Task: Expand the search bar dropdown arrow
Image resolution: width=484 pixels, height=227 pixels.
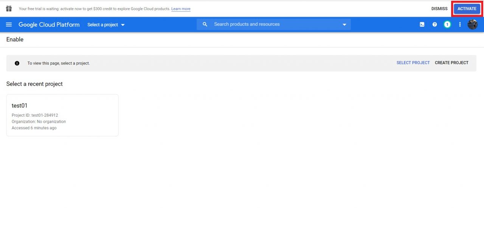Action: 344,25
